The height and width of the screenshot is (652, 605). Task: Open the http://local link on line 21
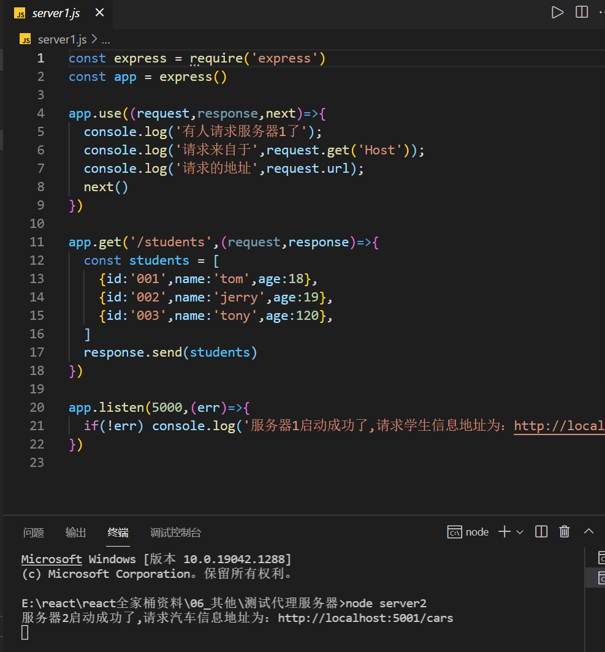pos(558,426)
